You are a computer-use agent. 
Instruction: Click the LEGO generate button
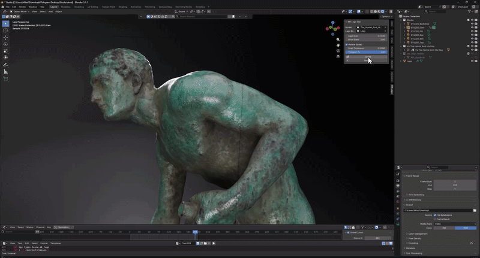click(367, 57)
